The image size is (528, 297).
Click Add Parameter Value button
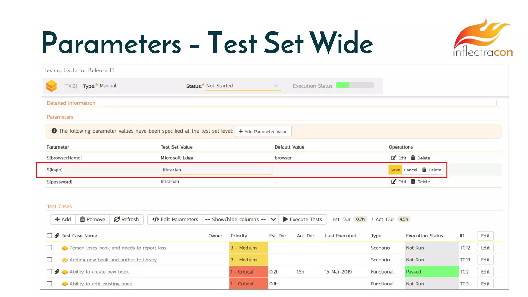(263, 131)
